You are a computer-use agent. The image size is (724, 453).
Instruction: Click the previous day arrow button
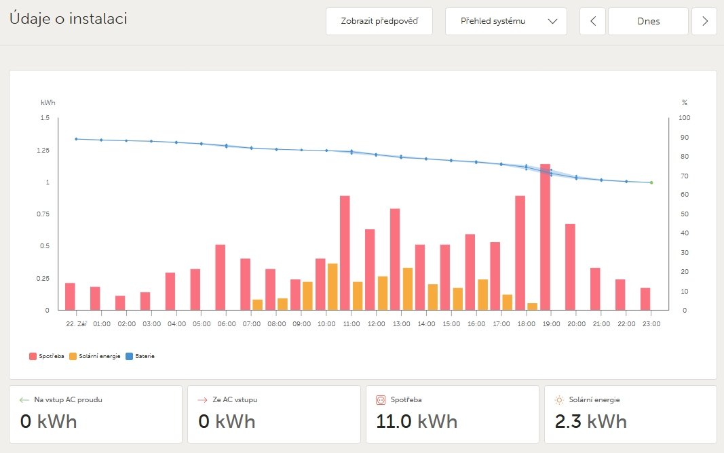(x=593, y=21)
